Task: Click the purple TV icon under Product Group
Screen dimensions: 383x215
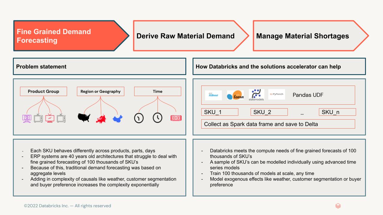Action: (27, 118)
